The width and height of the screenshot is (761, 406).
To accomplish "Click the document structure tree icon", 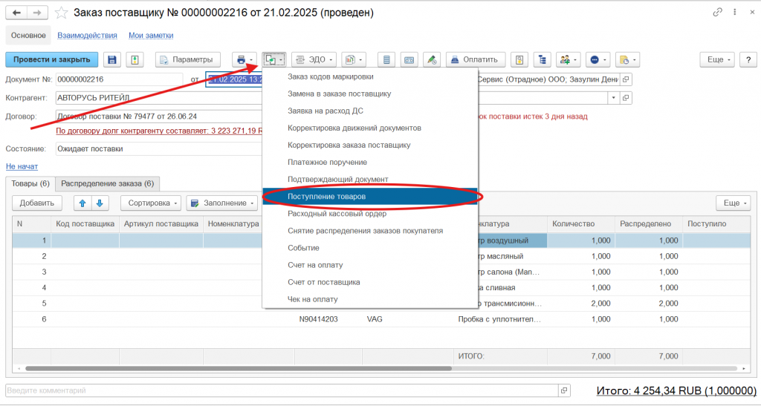I will point(542,59).
